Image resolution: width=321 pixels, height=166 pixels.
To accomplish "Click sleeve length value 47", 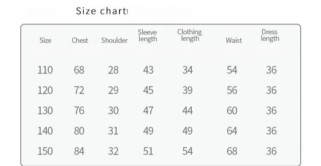I will (148, 110).
